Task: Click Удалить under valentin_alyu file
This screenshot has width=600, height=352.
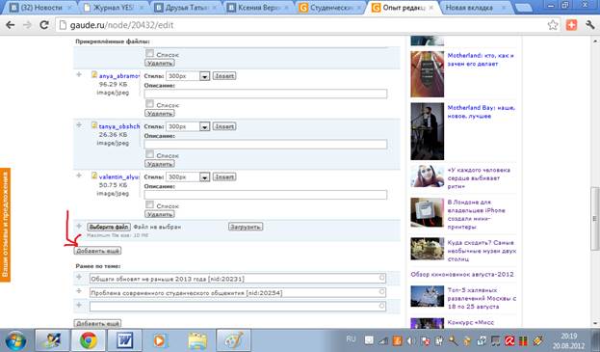Action: [160, 214]
